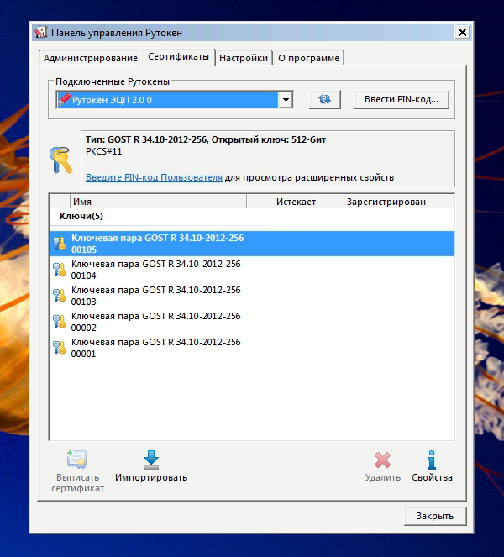Click the key icon for key pair 00104
Viewport: 504px width, 557px height.
tap(60, 270)
